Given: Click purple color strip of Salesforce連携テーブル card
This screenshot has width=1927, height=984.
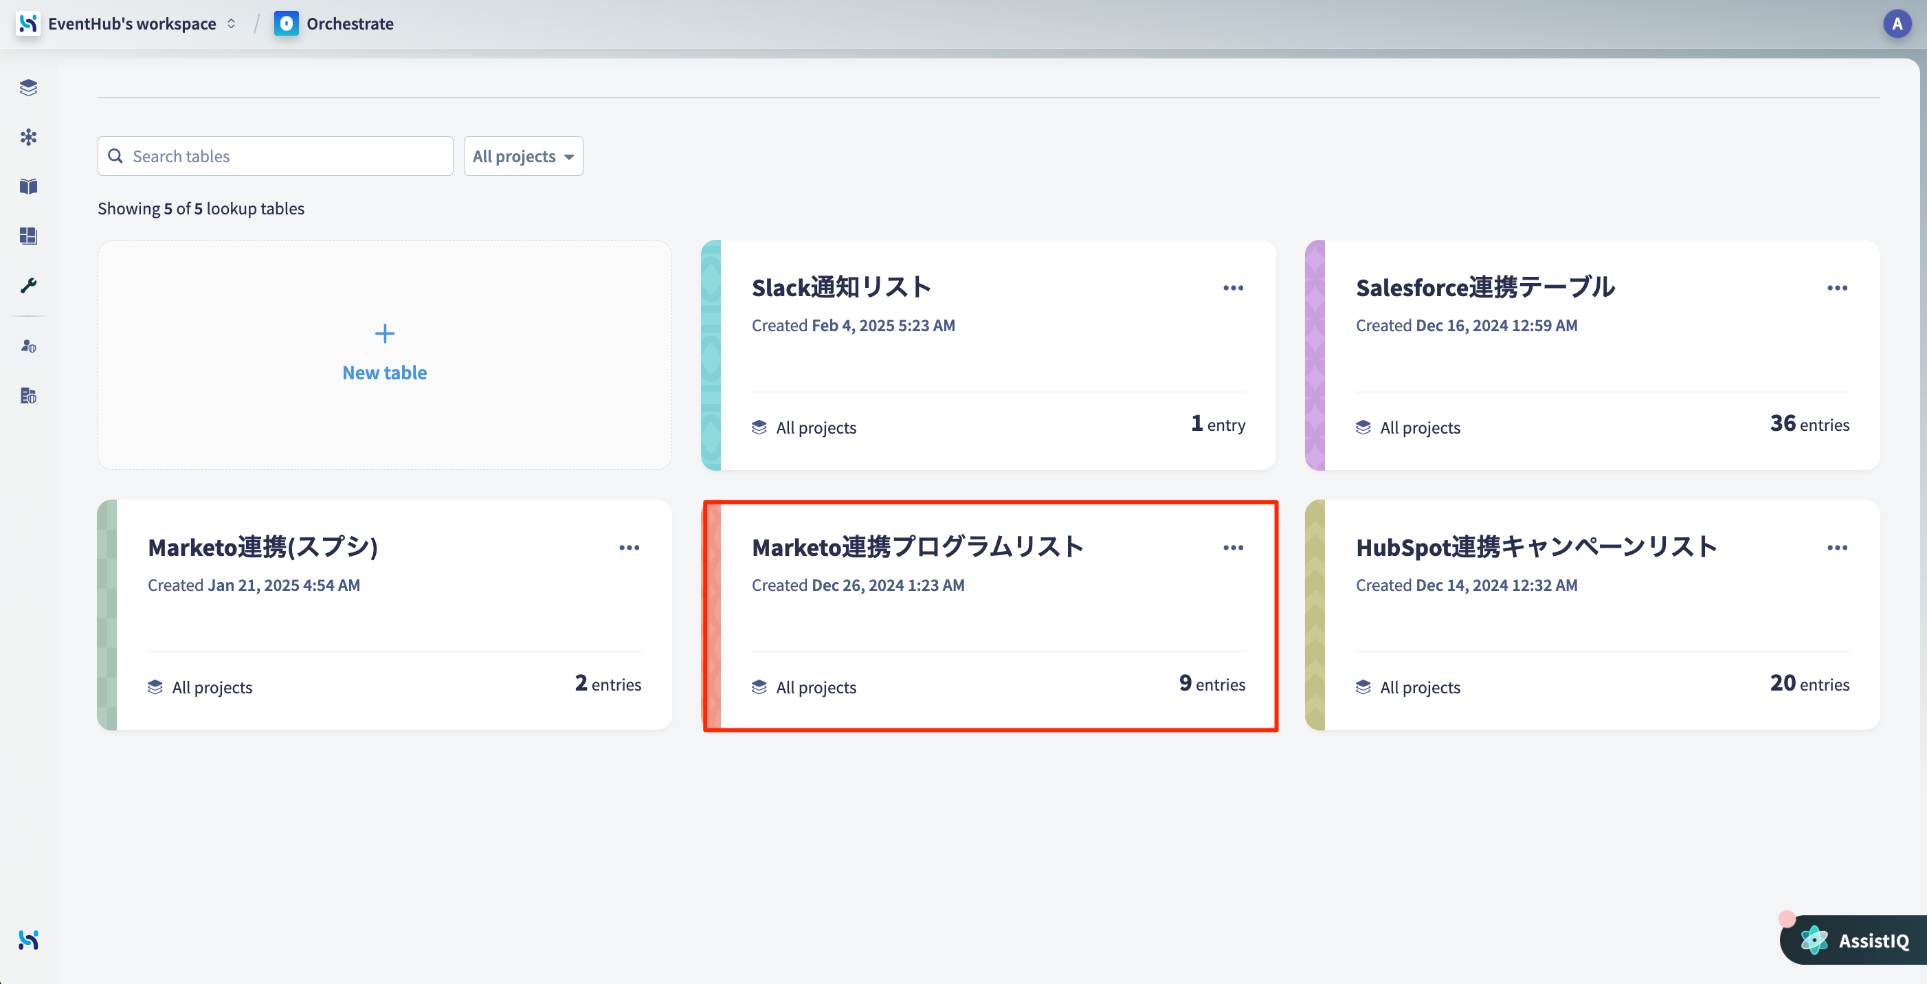Looking at the screenshot, I should 1315,355.
